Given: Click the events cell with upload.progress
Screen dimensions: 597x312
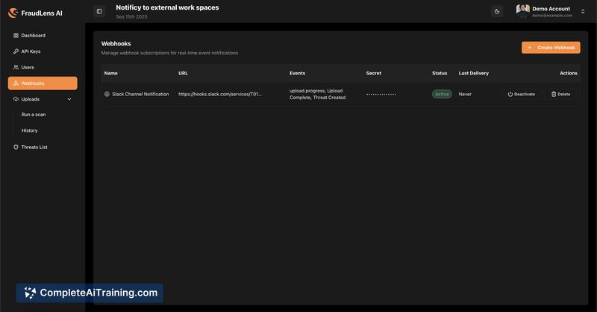Looking at the screenshot, I should 318,95.
